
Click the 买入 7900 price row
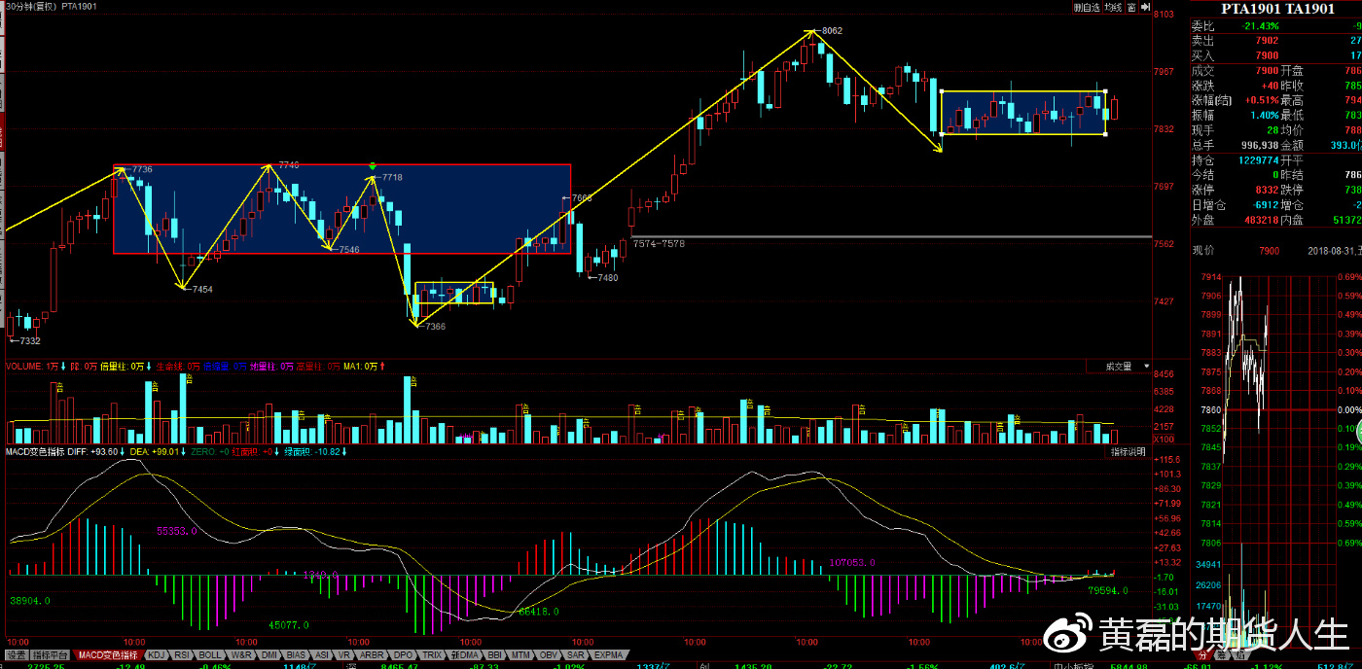(x=1276, y=56)
